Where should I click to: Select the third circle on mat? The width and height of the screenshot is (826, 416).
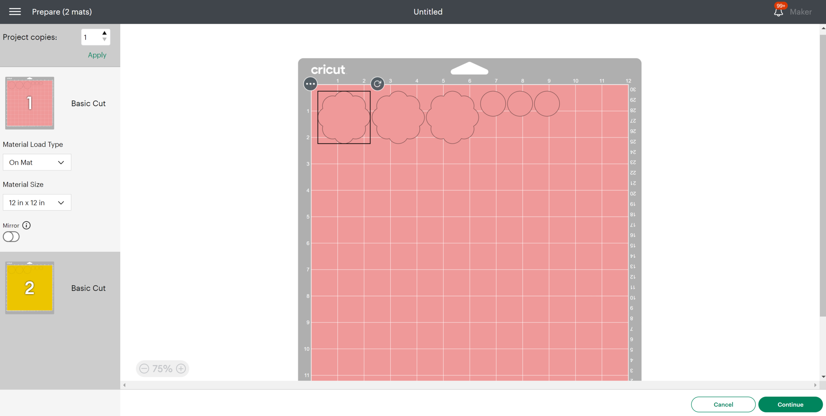click(547, 104)
